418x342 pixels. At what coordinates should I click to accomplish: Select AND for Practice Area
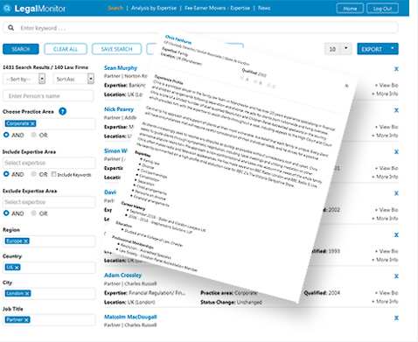6,135
